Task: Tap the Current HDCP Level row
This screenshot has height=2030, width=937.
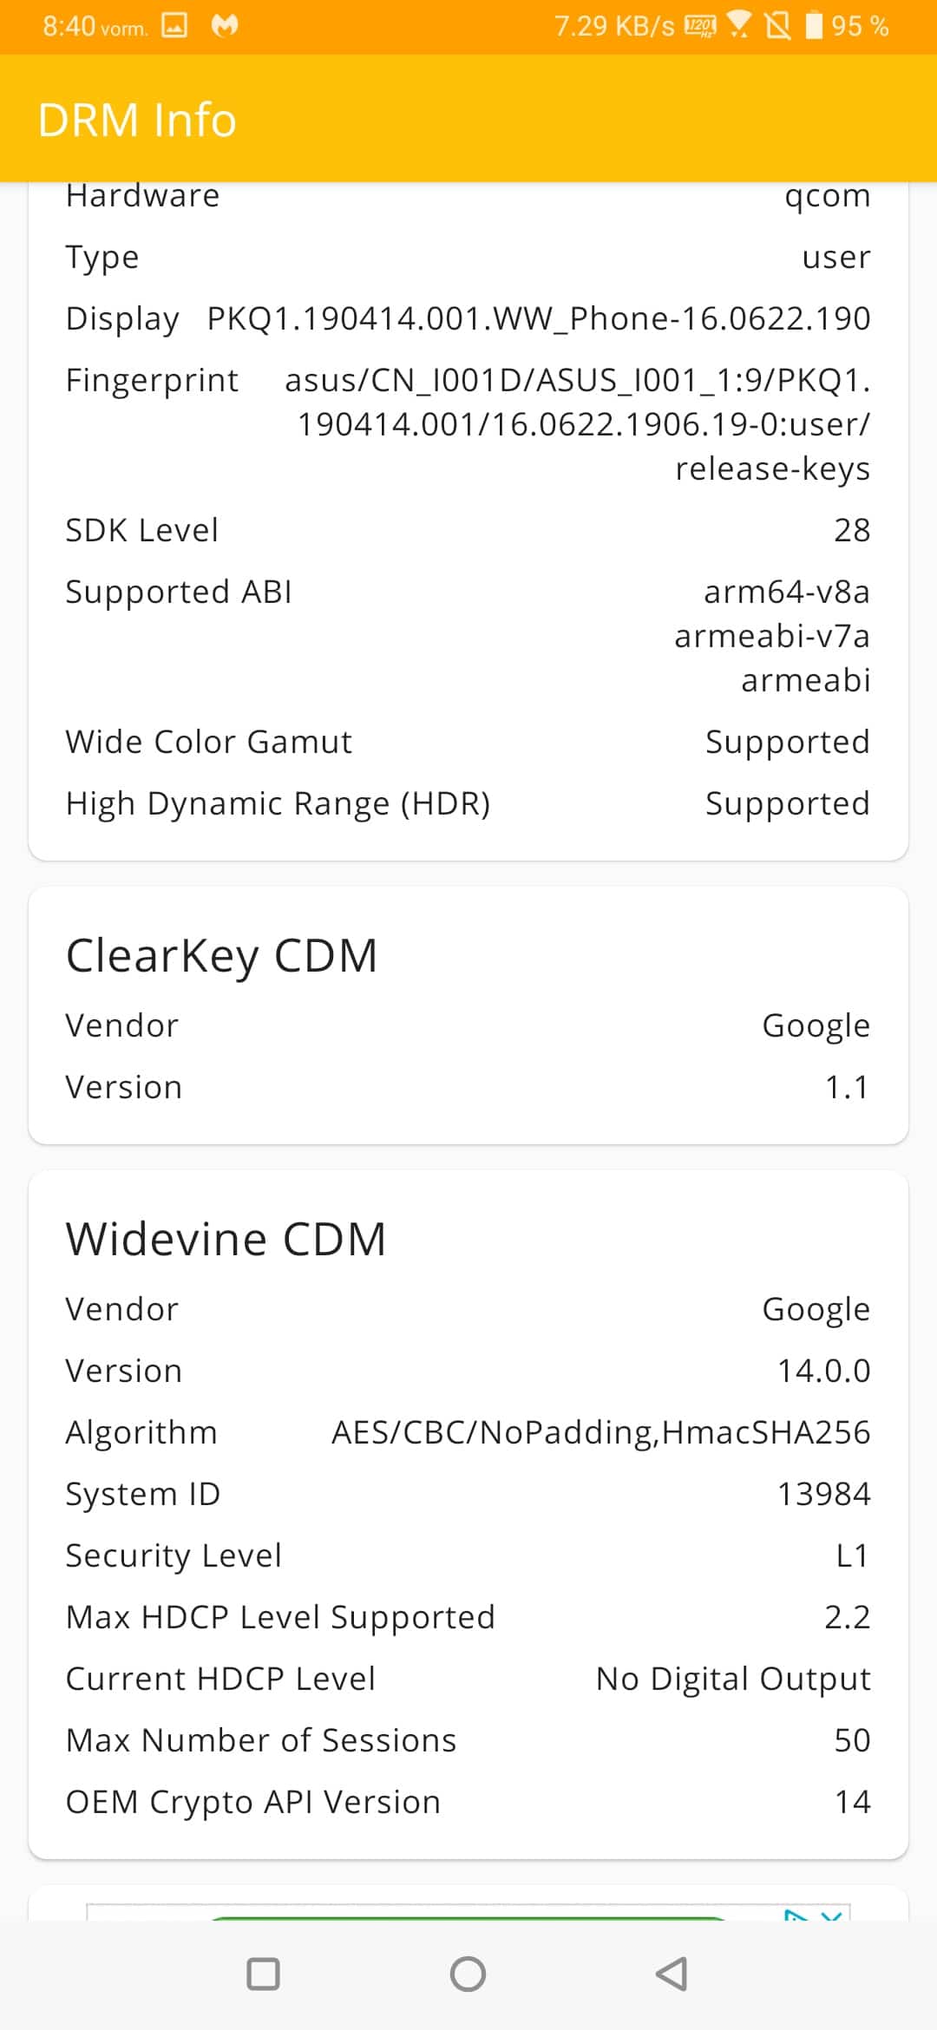Action: click(468, 1679)
